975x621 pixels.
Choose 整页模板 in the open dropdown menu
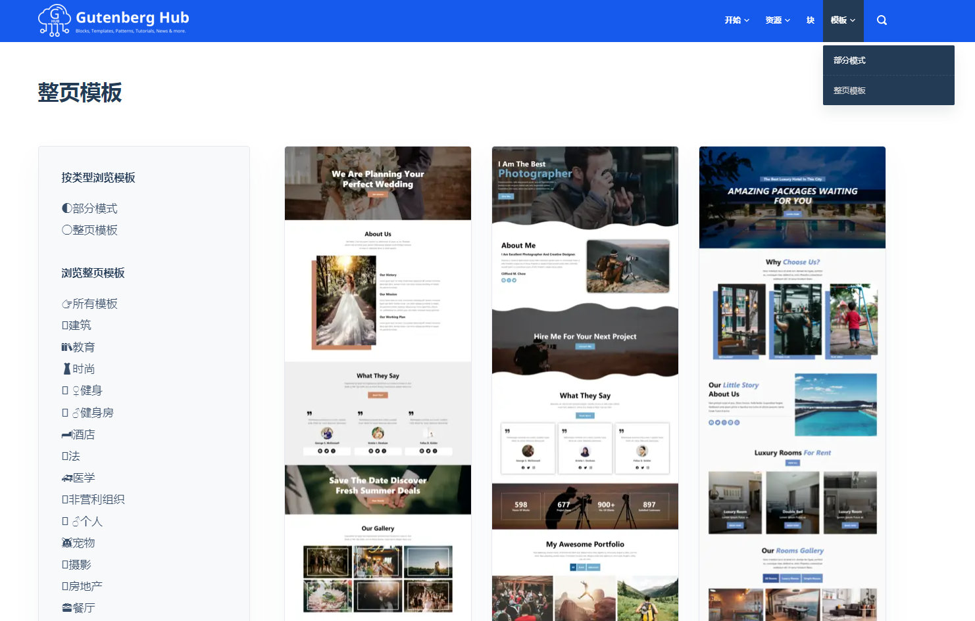pos(849,91)
